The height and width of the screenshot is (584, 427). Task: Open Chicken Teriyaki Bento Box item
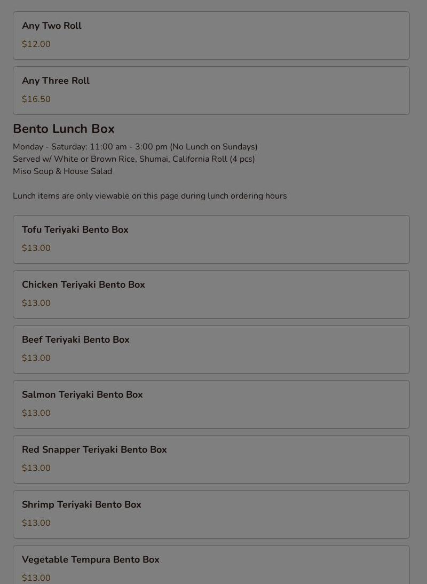pyautogui.click(x=211, y=294)
